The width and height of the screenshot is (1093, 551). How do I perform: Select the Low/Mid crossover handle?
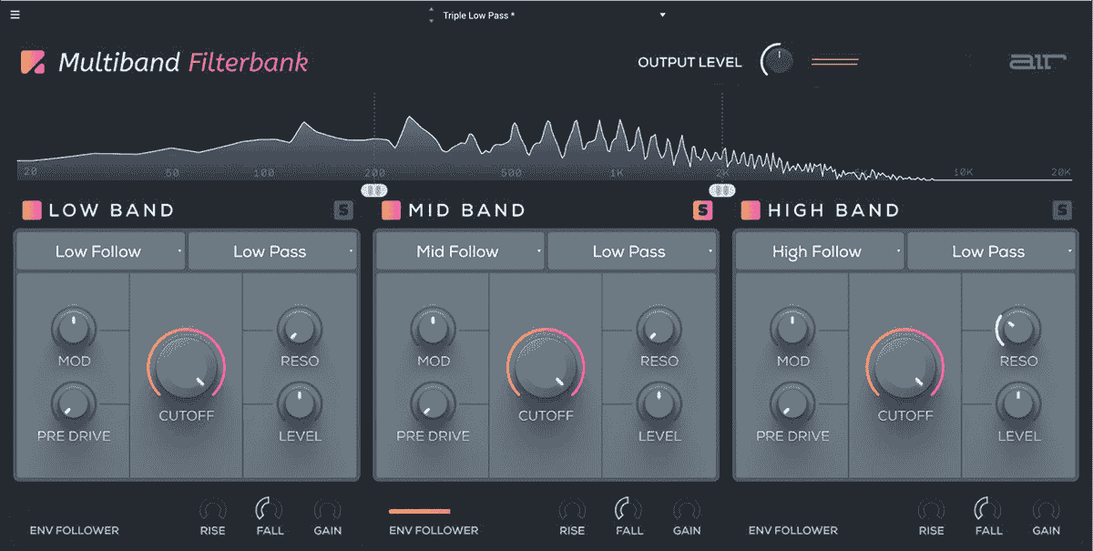click(x=374, y=190)
